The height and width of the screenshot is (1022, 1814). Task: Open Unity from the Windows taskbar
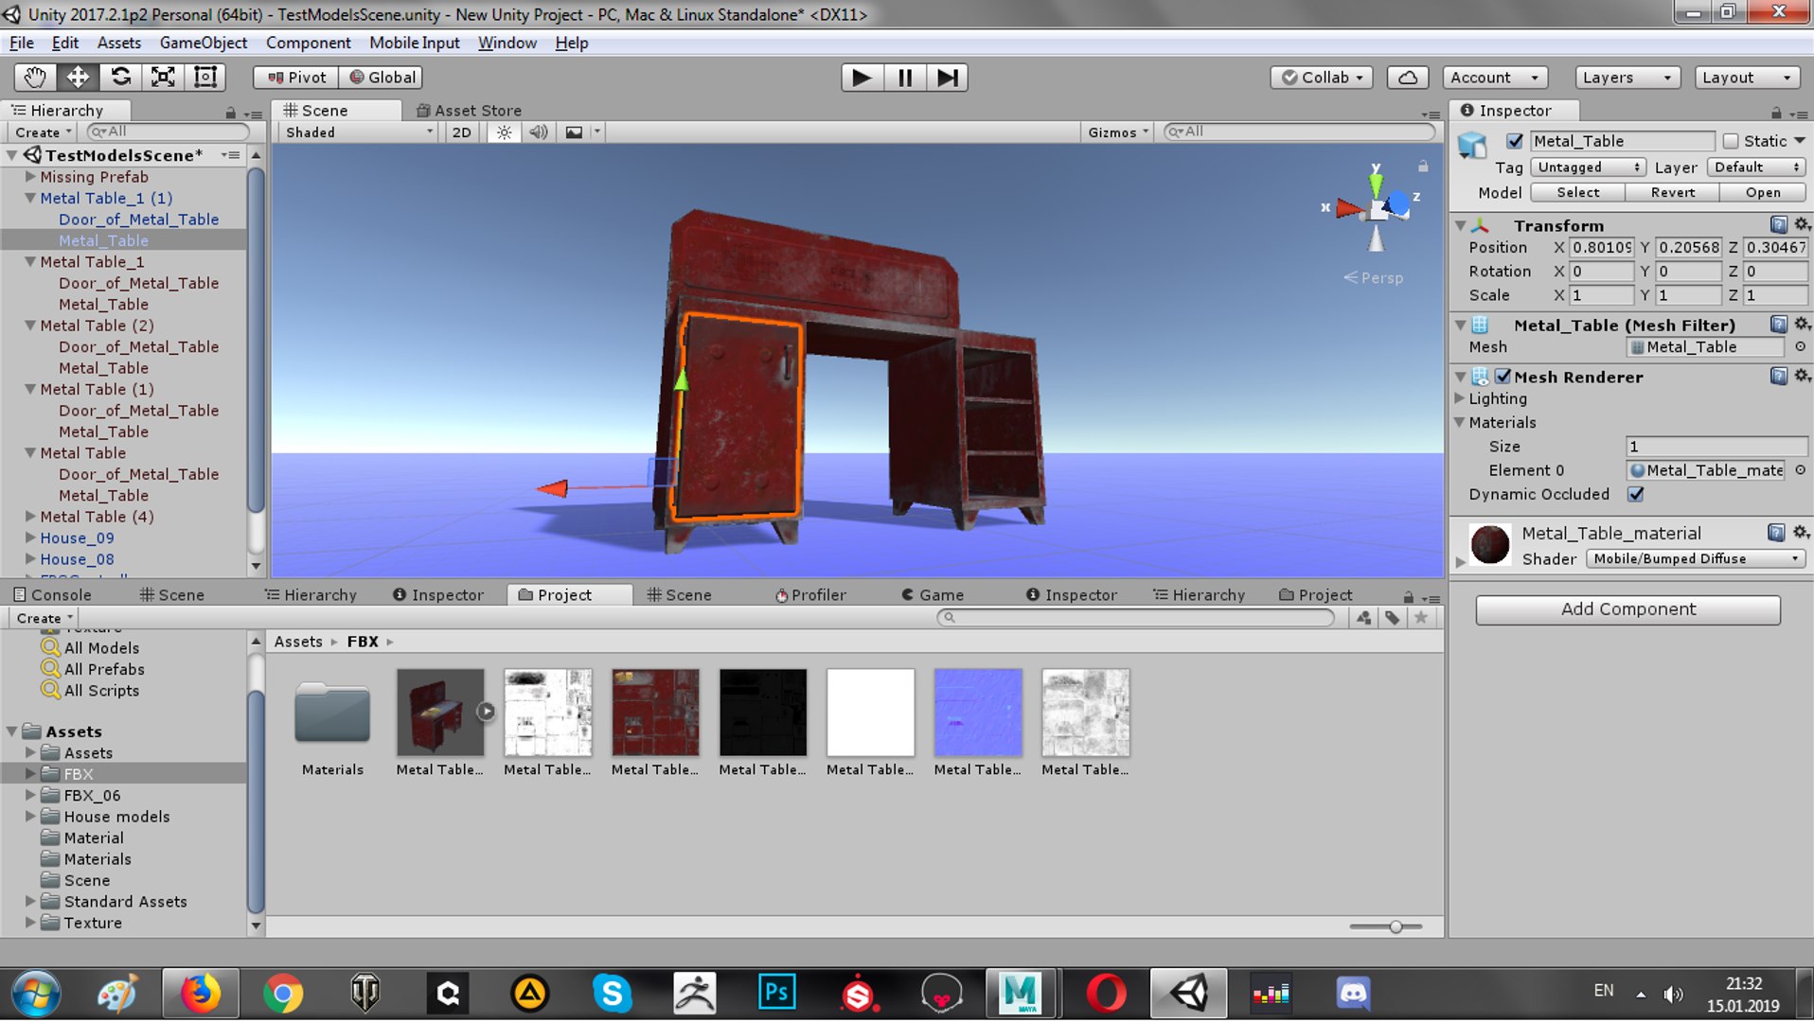point(1189,994)
